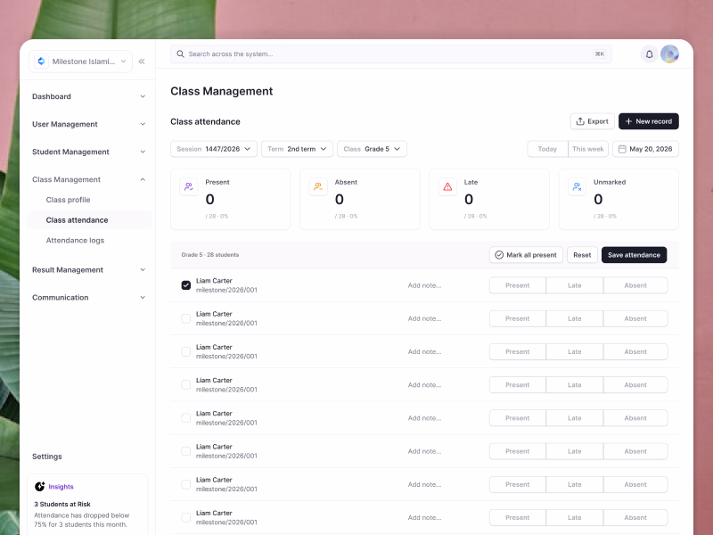Viewport: 713px width, 535px height.
Task: Check the fifth Liam Carter row checkbox
Action: [186, 418]
